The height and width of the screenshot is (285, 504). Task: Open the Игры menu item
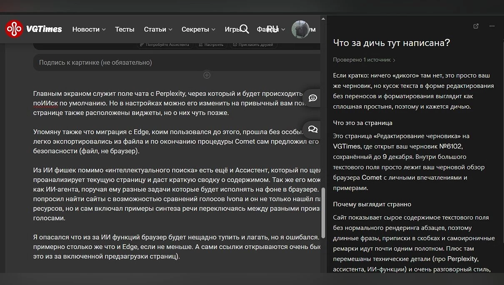[x=232, y=29]
